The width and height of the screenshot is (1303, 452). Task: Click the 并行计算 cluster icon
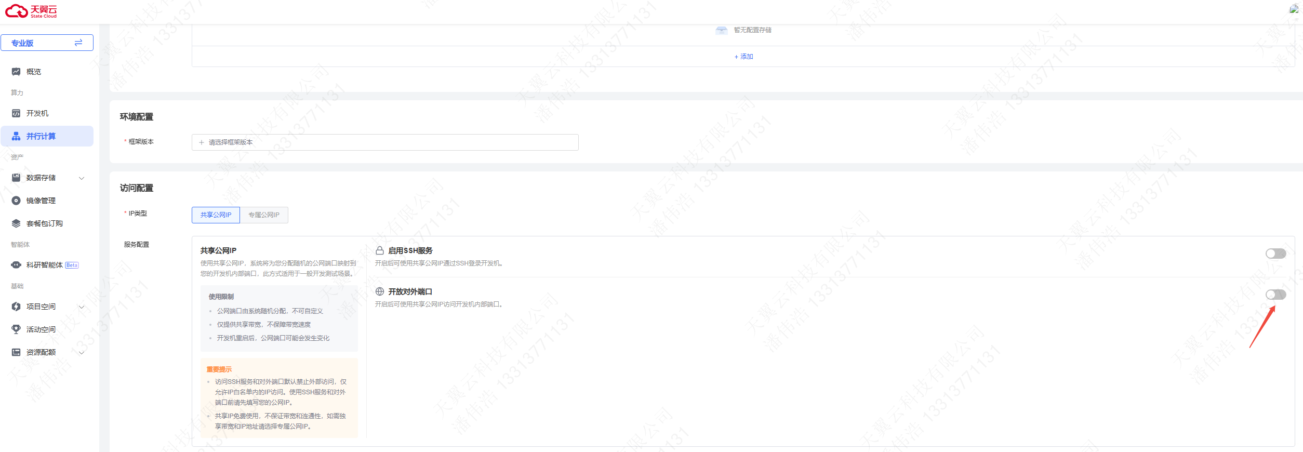(x=16, y=136)
